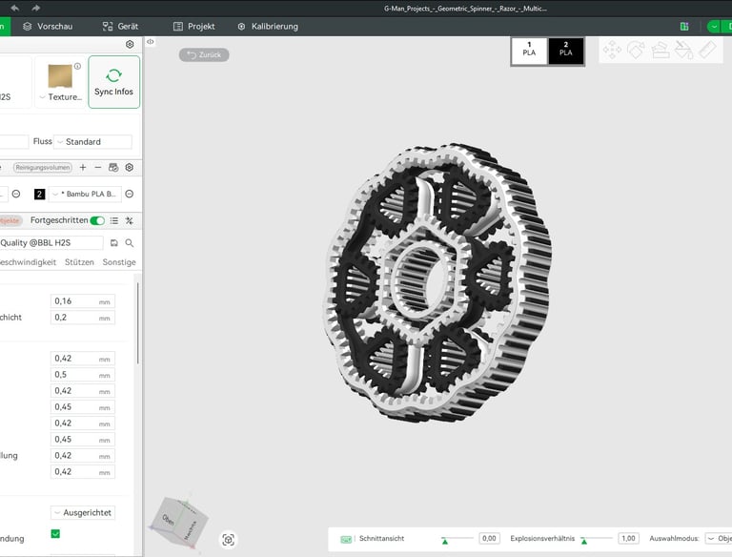Select the Measure ruler tool

pyautogui.click(x=708, y=50)
